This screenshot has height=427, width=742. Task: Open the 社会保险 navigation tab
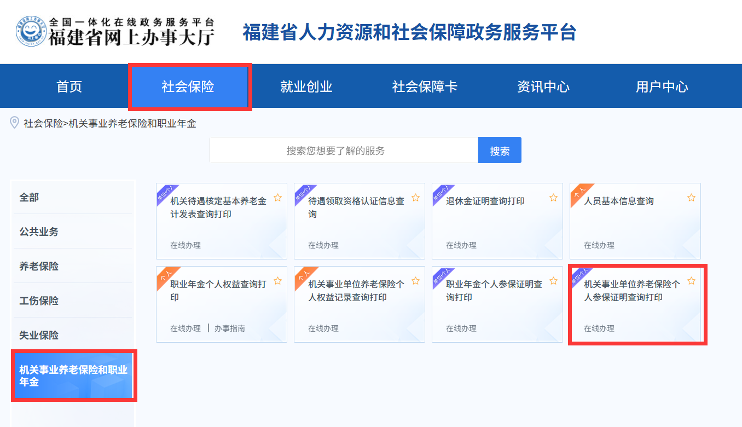click(x=188, y=86)
